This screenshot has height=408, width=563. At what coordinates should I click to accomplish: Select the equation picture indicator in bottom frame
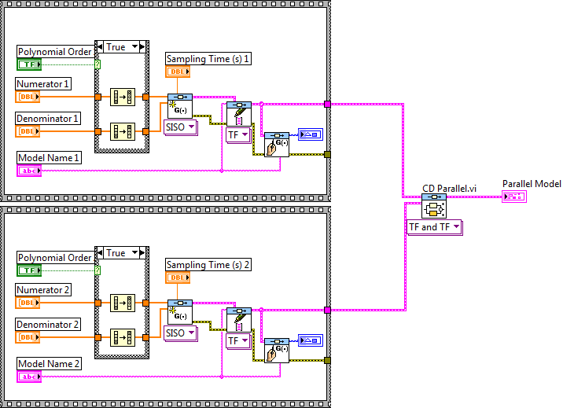311,340
